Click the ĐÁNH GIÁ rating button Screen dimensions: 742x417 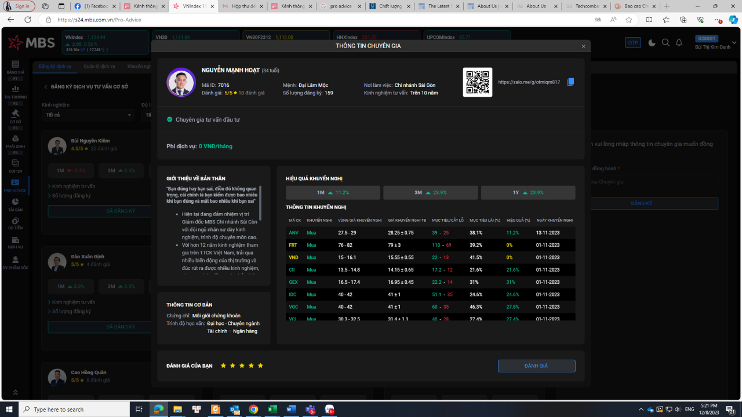point(536,366)
